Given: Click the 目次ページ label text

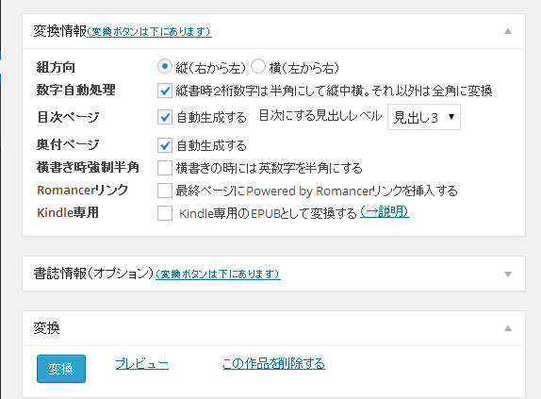Looking at the screenshot, I should pos(68,117).
